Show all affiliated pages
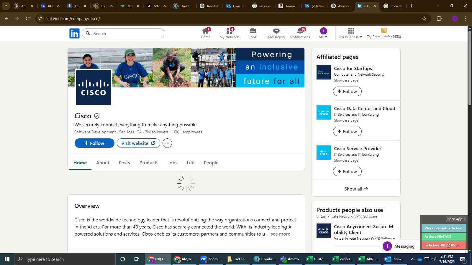 [x=356, y=189]
